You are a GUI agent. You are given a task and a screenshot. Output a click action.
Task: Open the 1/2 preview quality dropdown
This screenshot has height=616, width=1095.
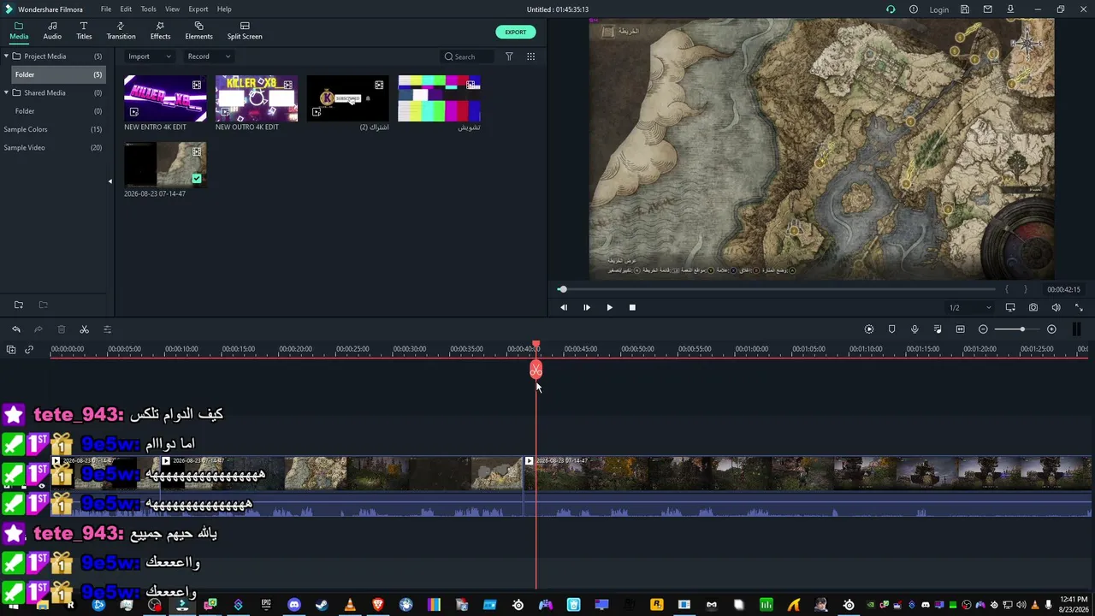pos(970,307)
